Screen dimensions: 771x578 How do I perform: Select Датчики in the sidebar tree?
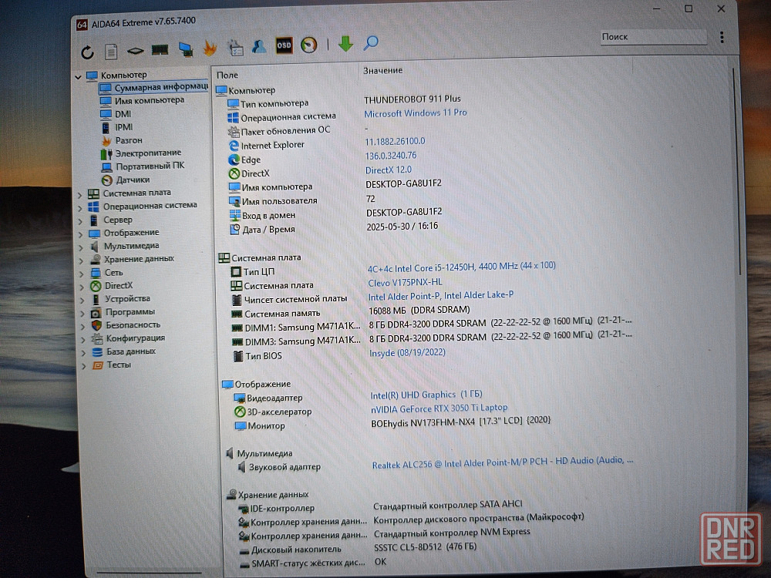[x=133, y=179]
